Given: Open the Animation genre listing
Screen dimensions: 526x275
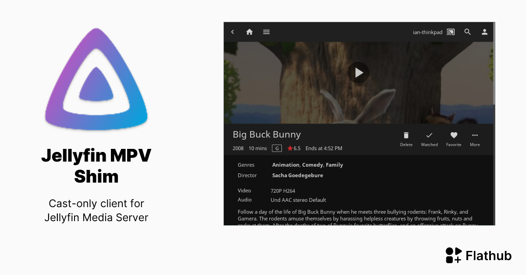Looking at the screenshot, I should [x=286, y=165].
